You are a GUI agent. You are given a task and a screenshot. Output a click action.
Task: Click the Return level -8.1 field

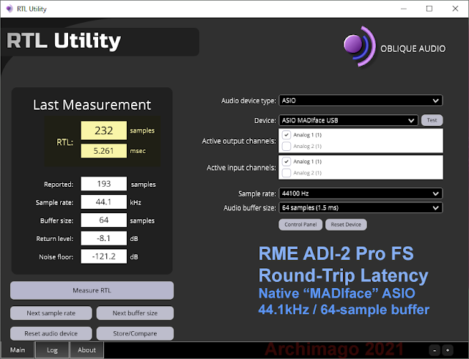(x=104, y=238)
